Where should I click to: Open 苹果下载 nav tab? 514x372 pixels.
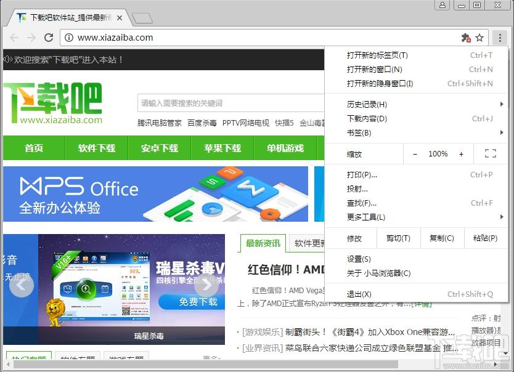pyautogui.click(x=222, y=148)
